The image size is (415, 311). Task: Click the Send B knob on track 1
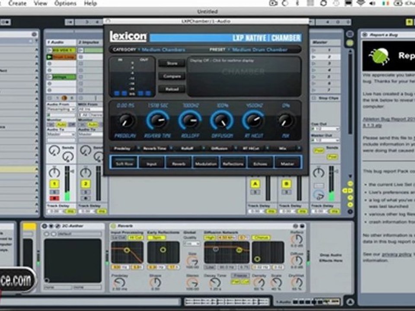68,157
